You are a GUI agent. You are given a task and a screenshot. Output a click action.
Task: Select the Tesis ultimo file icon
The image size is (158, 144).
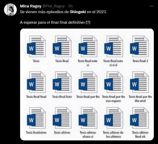[62, 118]
